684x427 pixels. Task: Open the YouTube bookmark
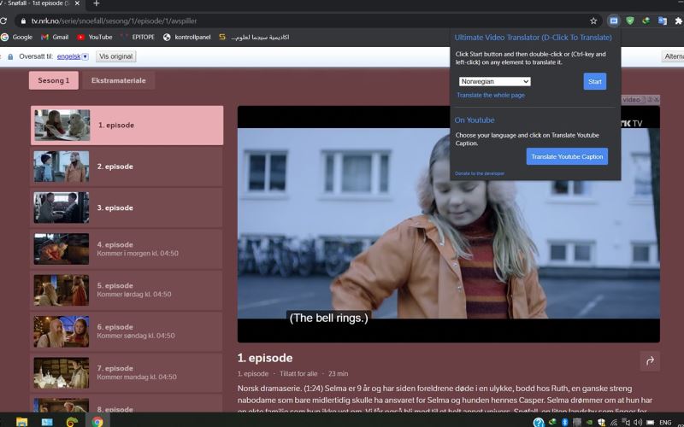[95, 37]
